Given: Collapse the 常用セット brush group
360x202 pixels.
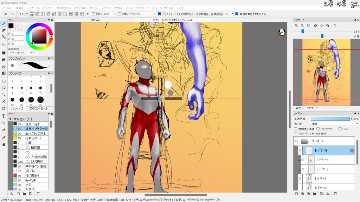Looking at the screenshot, I should point(10,119).
